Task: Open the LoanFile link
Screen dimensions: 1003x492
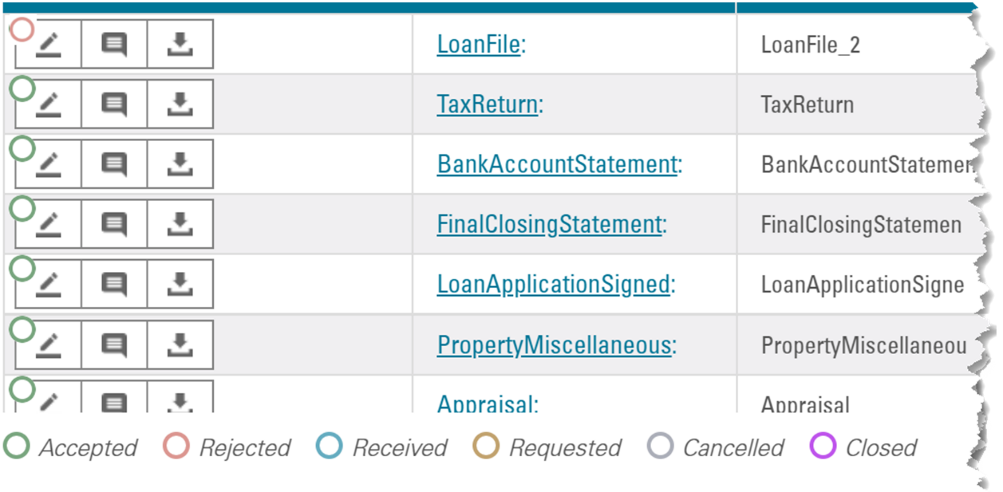Action: (x=479, y=45)
